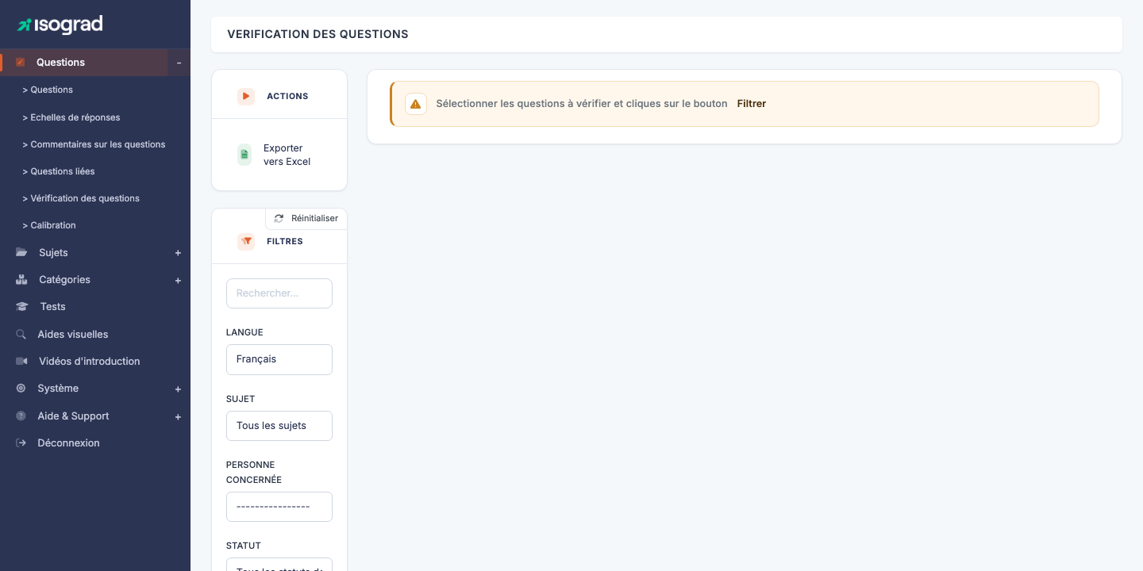Open the Sujet dropdown Tous les sujets

[x=279, y=426]
